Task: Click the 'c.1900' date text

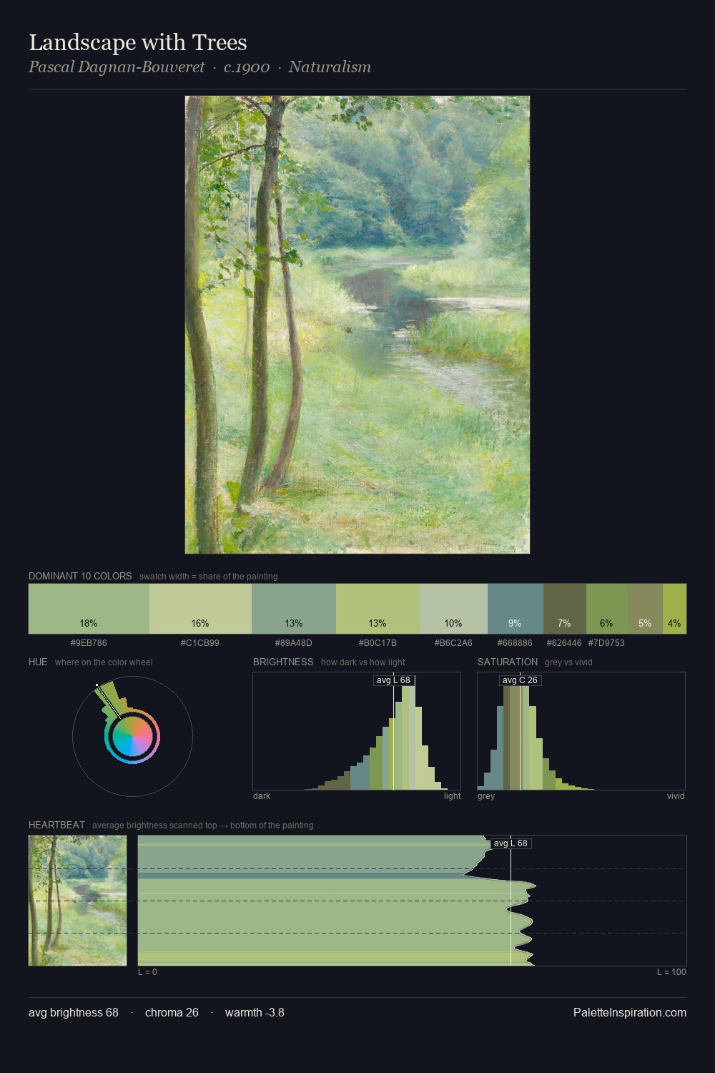Action: 247,67
